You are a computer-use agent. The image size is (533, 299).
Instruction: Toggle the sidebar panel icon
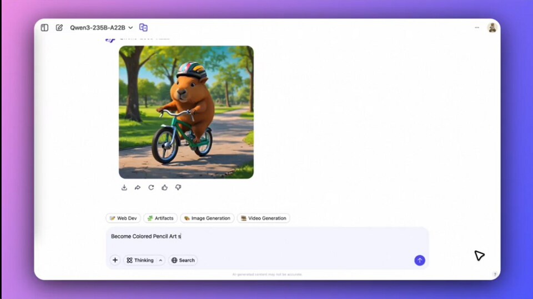pos(44,28)
